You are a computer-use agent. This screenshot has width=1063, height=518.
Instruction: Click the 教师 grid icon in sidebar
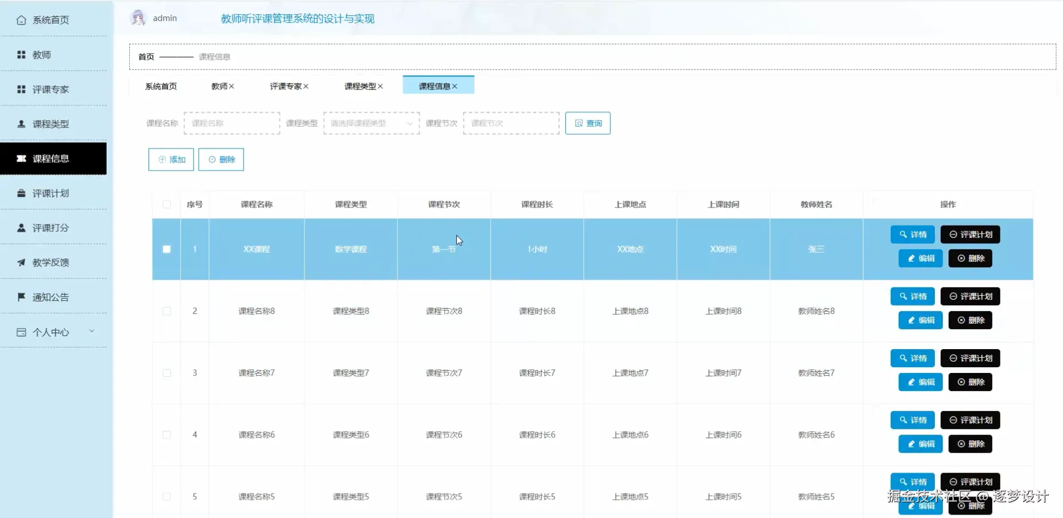click(x=21, y=54)
